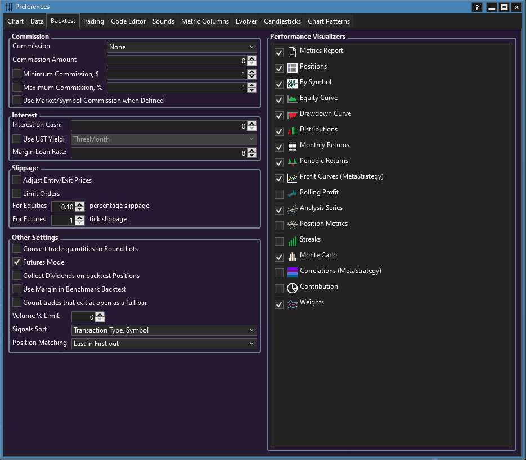
Task: Select the Streaks bar icon
Action: point(292,241)
